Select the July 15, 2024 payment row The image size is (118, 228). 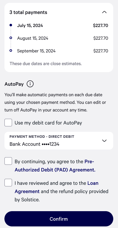click(x=59, y=26)
